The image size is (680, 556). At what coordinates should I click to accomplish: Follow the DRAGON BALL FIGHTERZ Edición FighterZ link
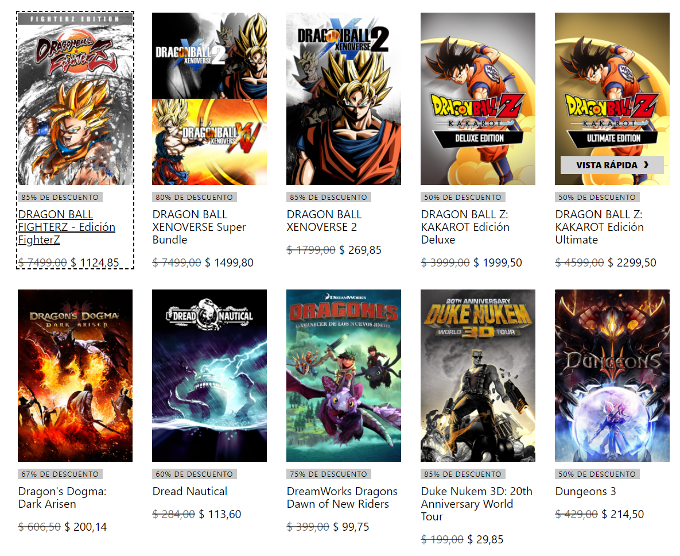[67, 227]
